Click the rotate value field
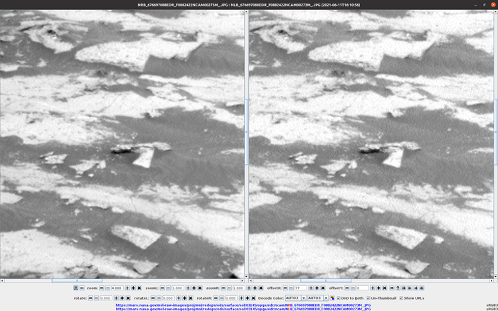This screenshot has width=498, height=311. 106,298
